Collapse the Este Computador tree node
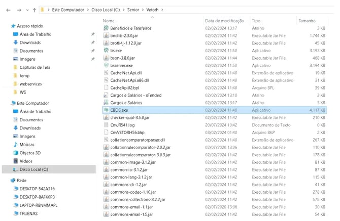The height and width of the screenshot is (221, 340). click(x=5, y=103)
